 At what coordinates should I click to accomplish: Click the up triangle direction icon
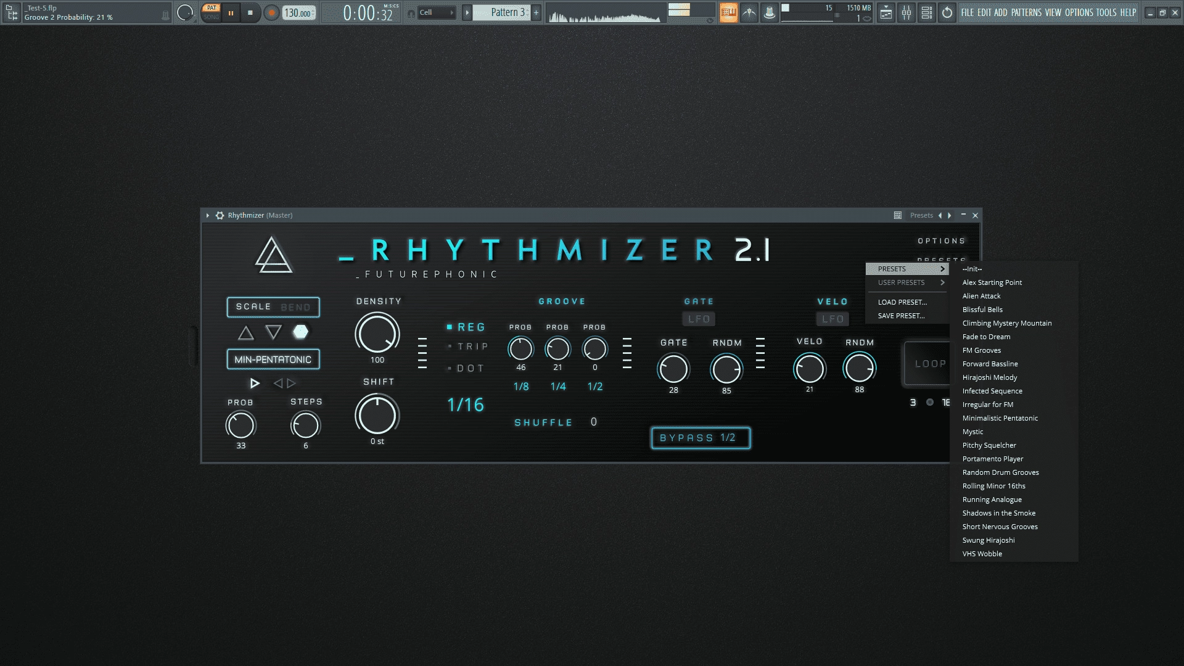[x=246, y=333]
